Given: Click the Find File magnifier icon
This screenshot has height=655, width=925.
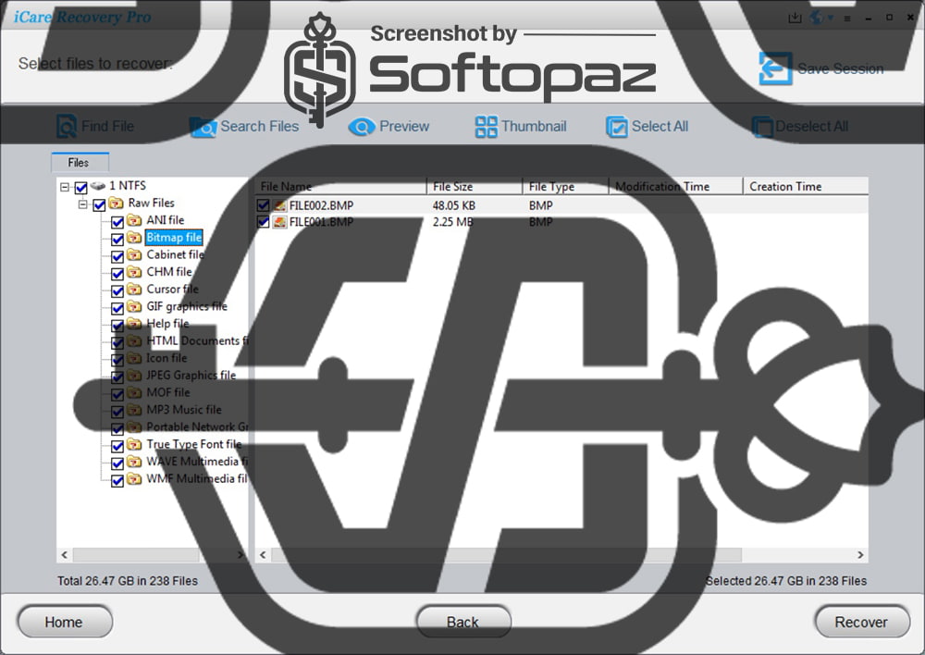Looking at the screenshot, I should click(x=67, y=126).
